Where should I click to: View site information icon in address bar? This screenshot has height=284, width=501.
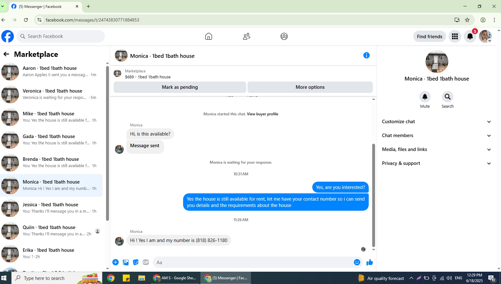39,20
